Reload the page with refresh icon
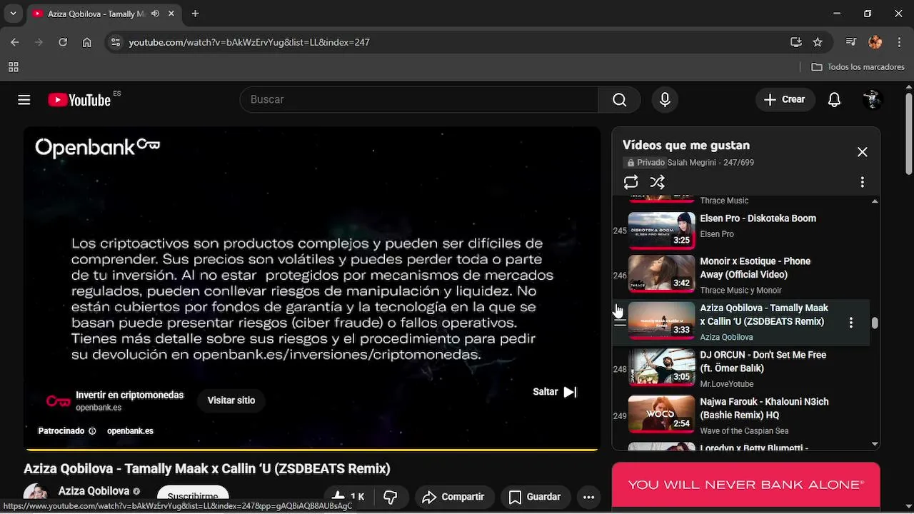The width and height of the screenshot is (914, 514). point(63,42)
